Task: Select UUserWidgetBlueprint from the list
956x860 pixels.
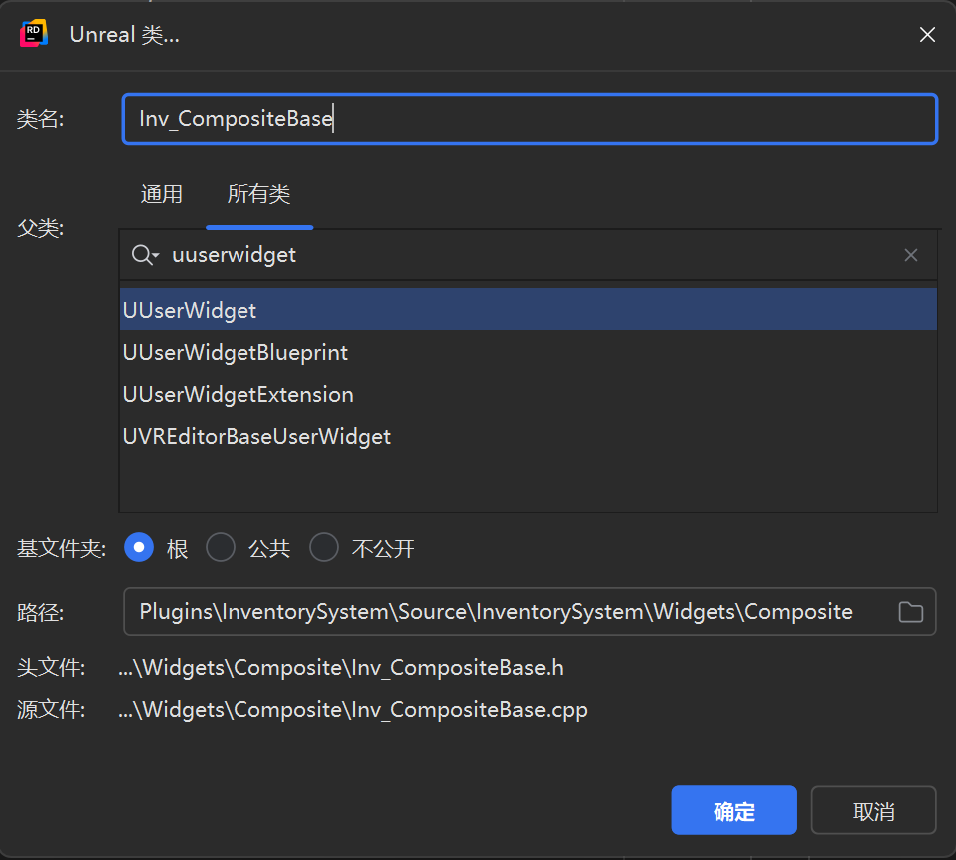Action: pos(236,352)
